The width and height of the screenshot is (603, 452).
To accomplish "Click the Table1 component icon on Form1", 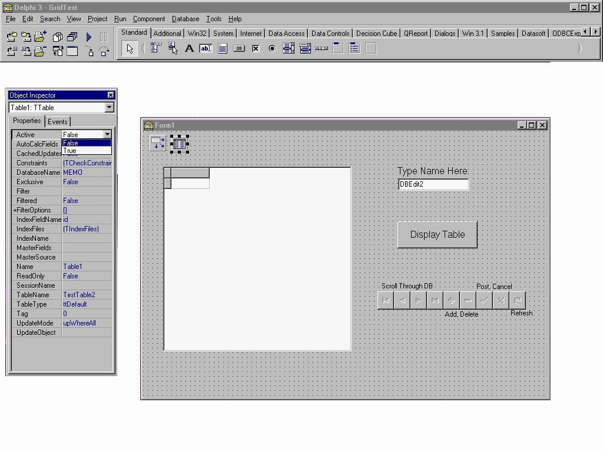I will [180, 143].
